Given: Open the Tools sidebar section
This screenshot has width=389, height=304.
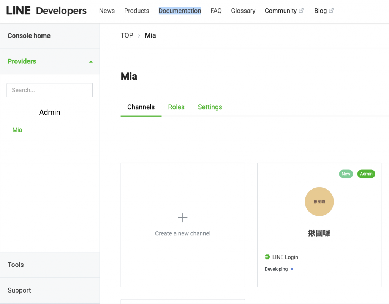Looking at the screenshot, I should click(x=16, y=265).
